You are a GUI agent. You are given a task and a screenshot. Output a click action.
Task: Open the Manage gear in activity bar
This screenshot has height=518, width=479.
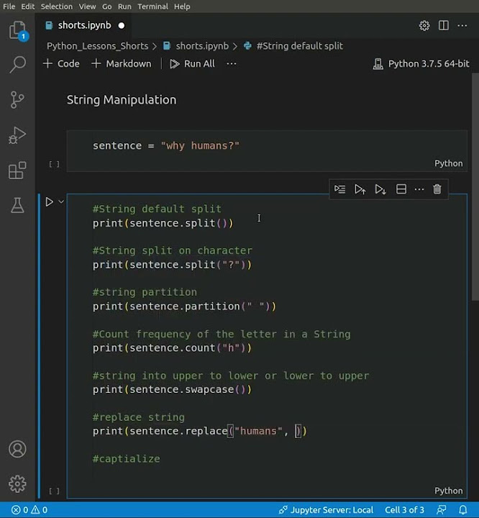point(17,484)
